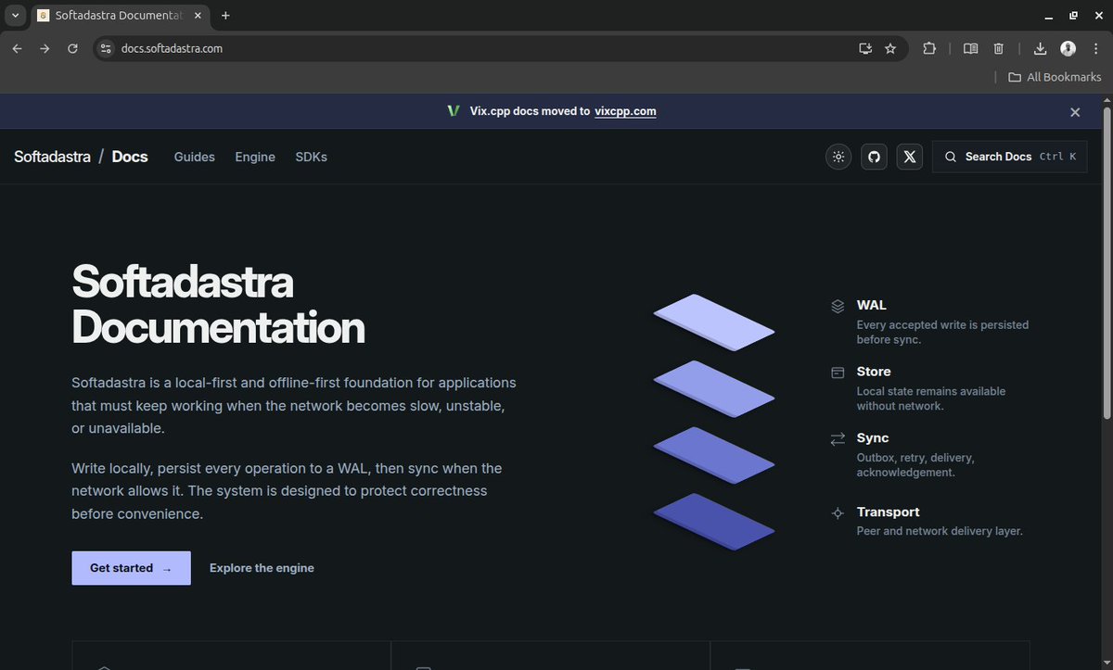Open the tab search dropdown arrow

(15, 16)
